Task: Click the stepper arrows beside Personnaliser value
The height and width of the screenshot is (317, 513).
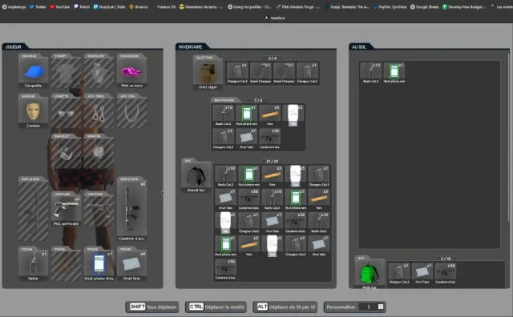Action: point(381,307)
